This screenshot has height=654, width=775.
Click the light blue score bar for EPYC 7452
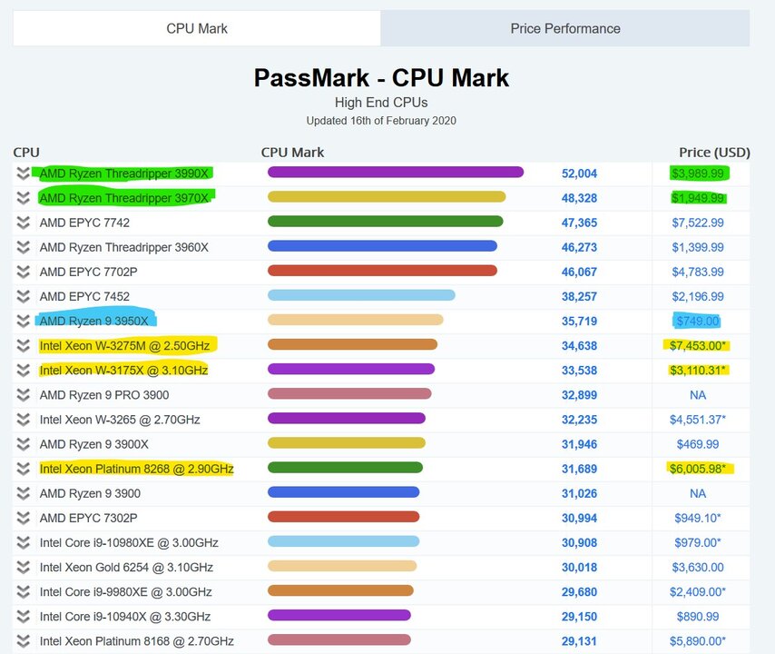tap(361, 295)
